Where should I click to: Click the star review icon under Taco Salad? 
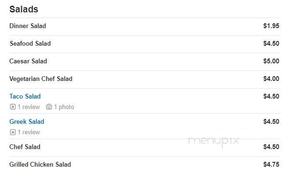click(13, 107)
